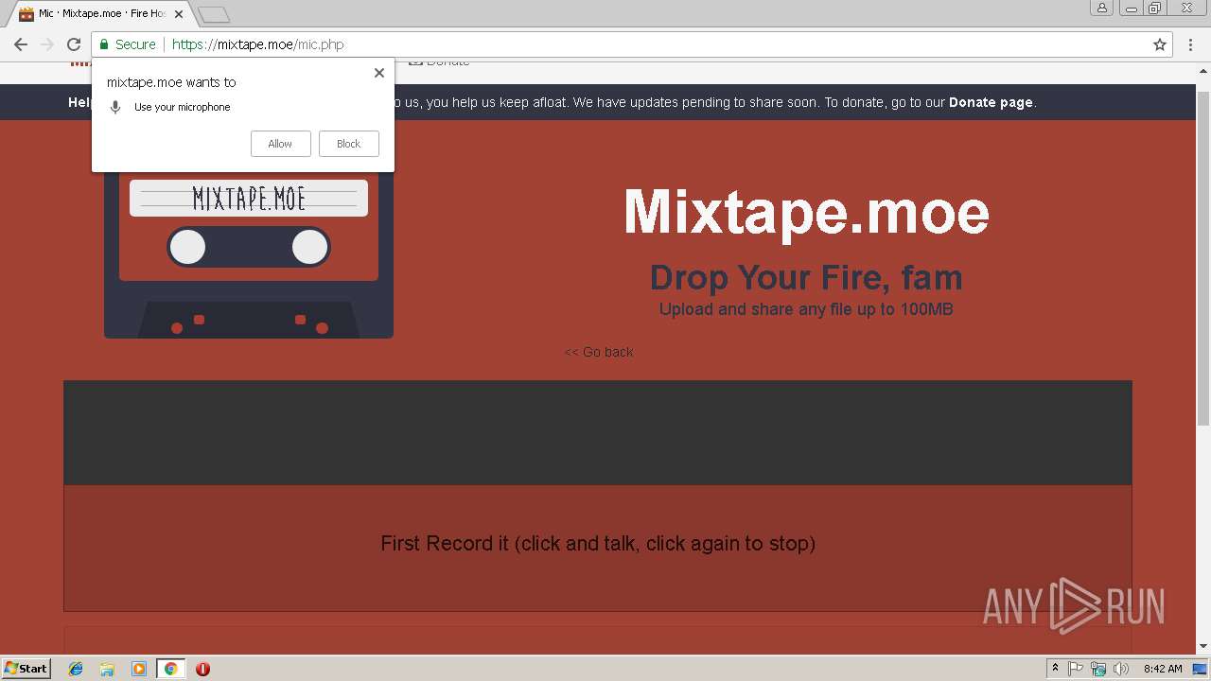The width and height of the screenshot is (1211, 681).
Task: Allow microphone access in the permission popup
Action: (x=280, y=144)
